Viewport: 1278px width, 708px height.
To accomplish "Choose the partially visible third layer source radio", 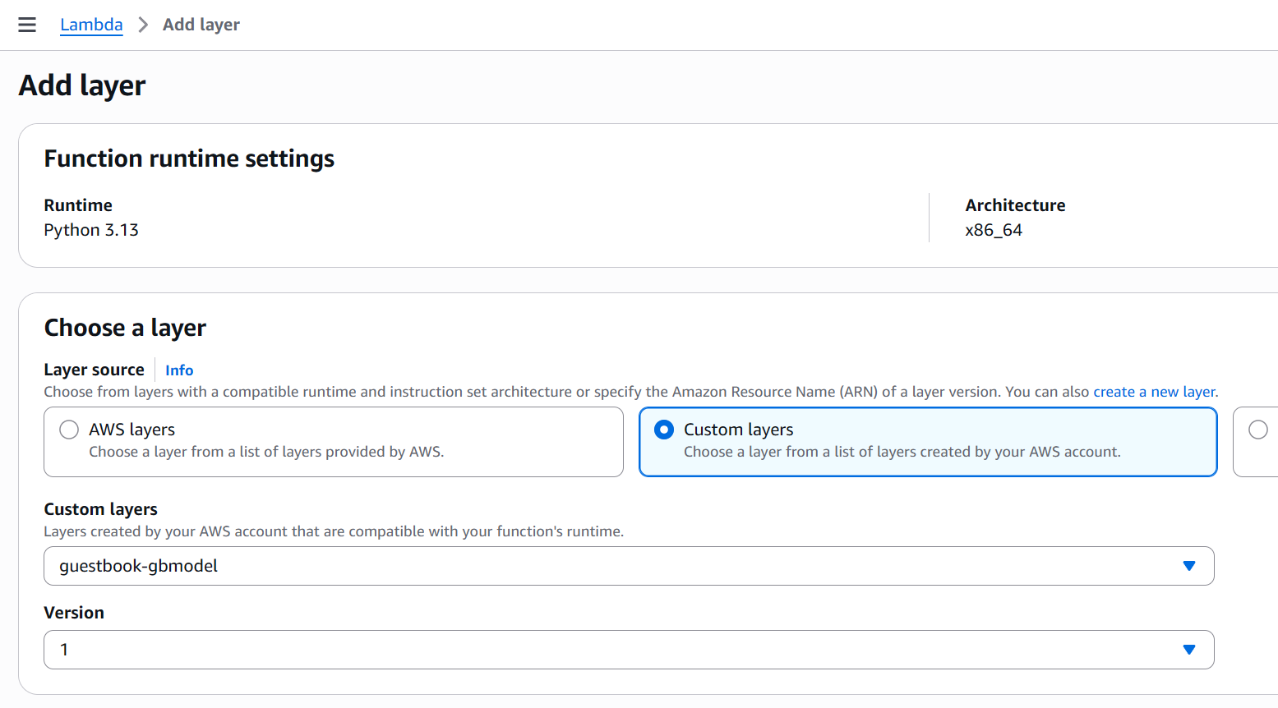I will pyautogui.click(x=1257, y=430).
